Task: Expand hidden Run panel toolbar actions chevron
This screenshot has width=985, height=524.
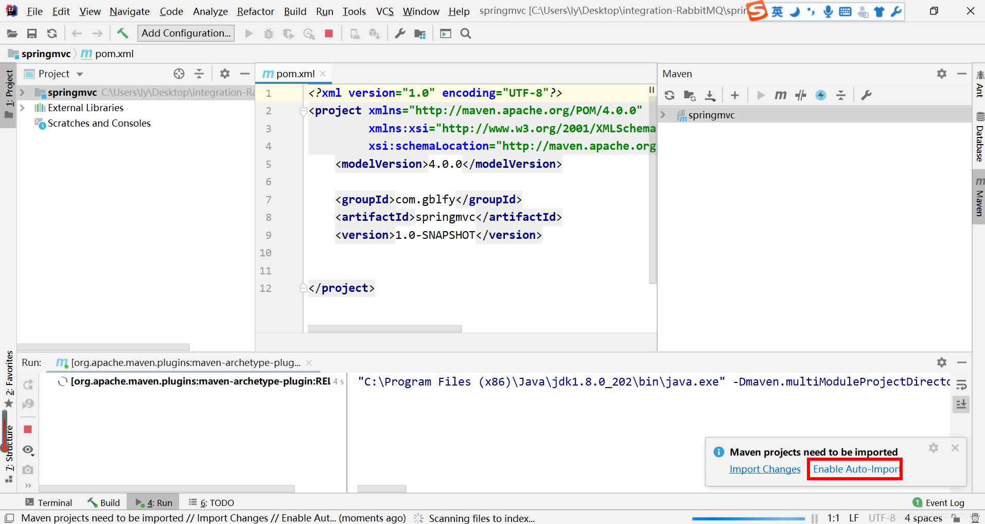Action: [x=28, y=485]
